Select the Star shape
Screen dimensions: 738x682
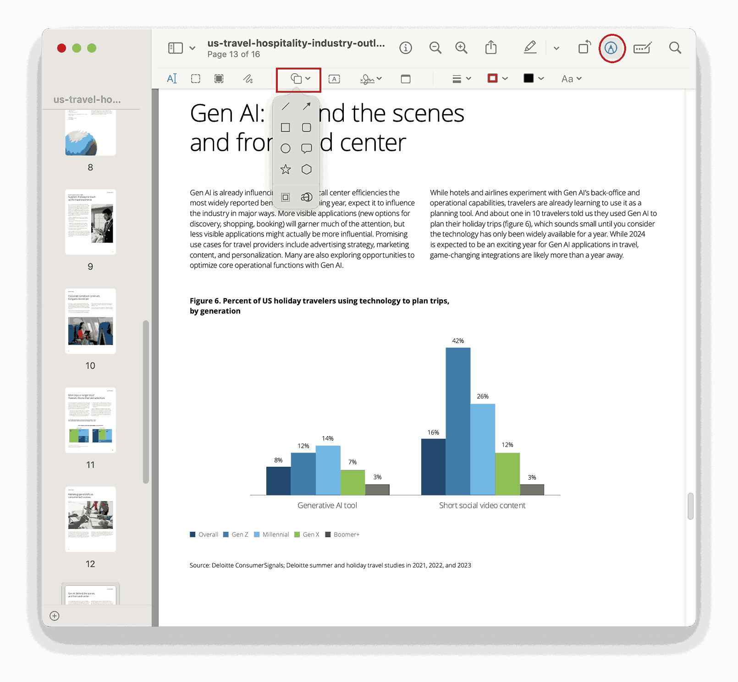click(285, 169)
